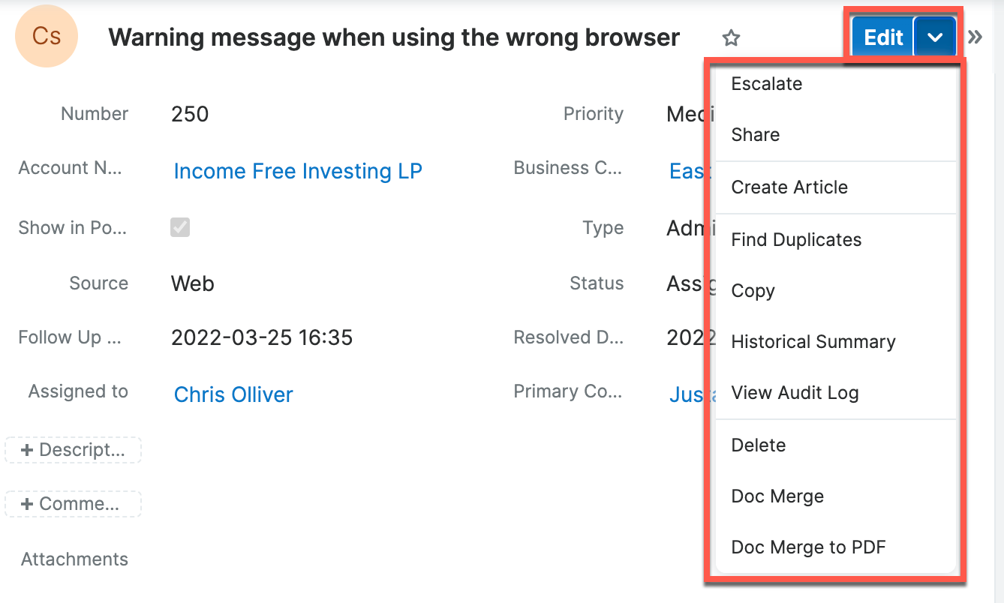The height and width of the screenshot is (603, 1004).
Task: Select Copy in the dropdown menu
Action: tap(753, 291)
